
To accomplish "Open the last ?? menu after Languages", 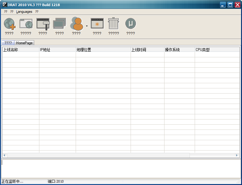I will pos(37,12).
